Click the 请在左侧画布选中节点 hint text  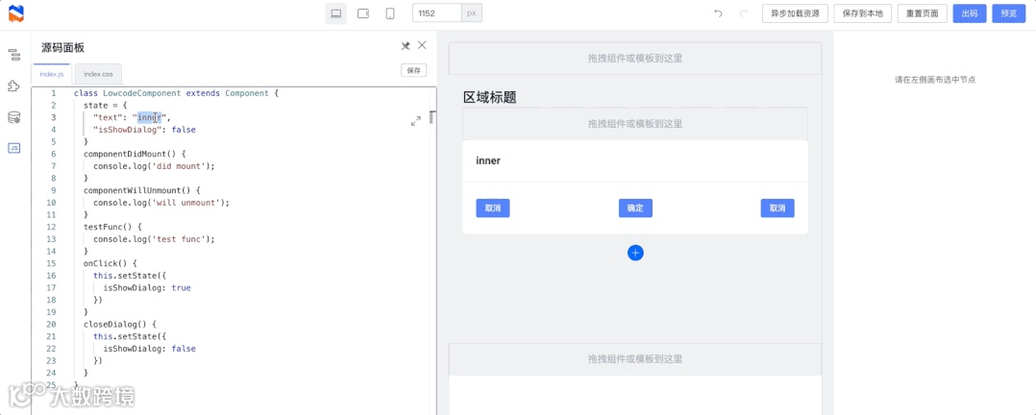point(935,80)
